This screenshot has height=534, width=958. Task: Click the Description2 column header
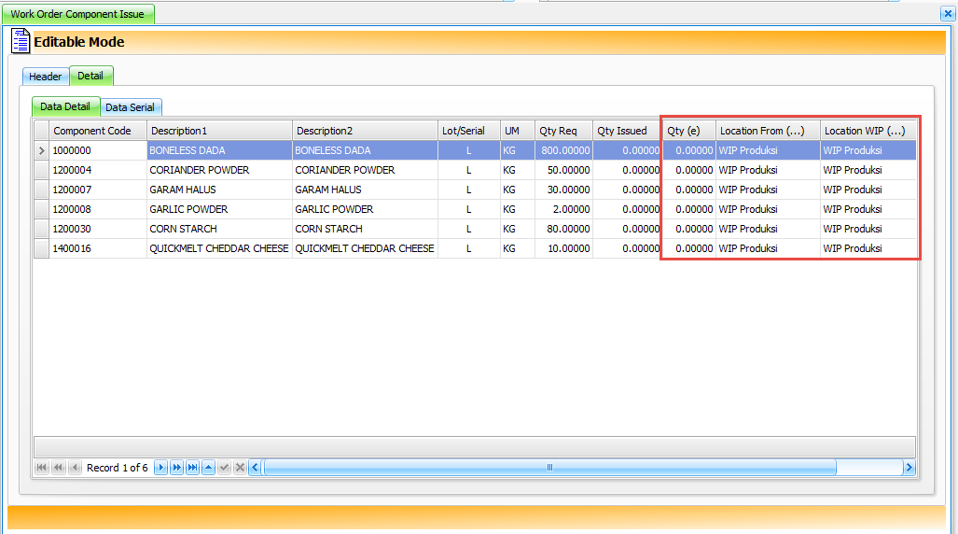tap(365, 131)
